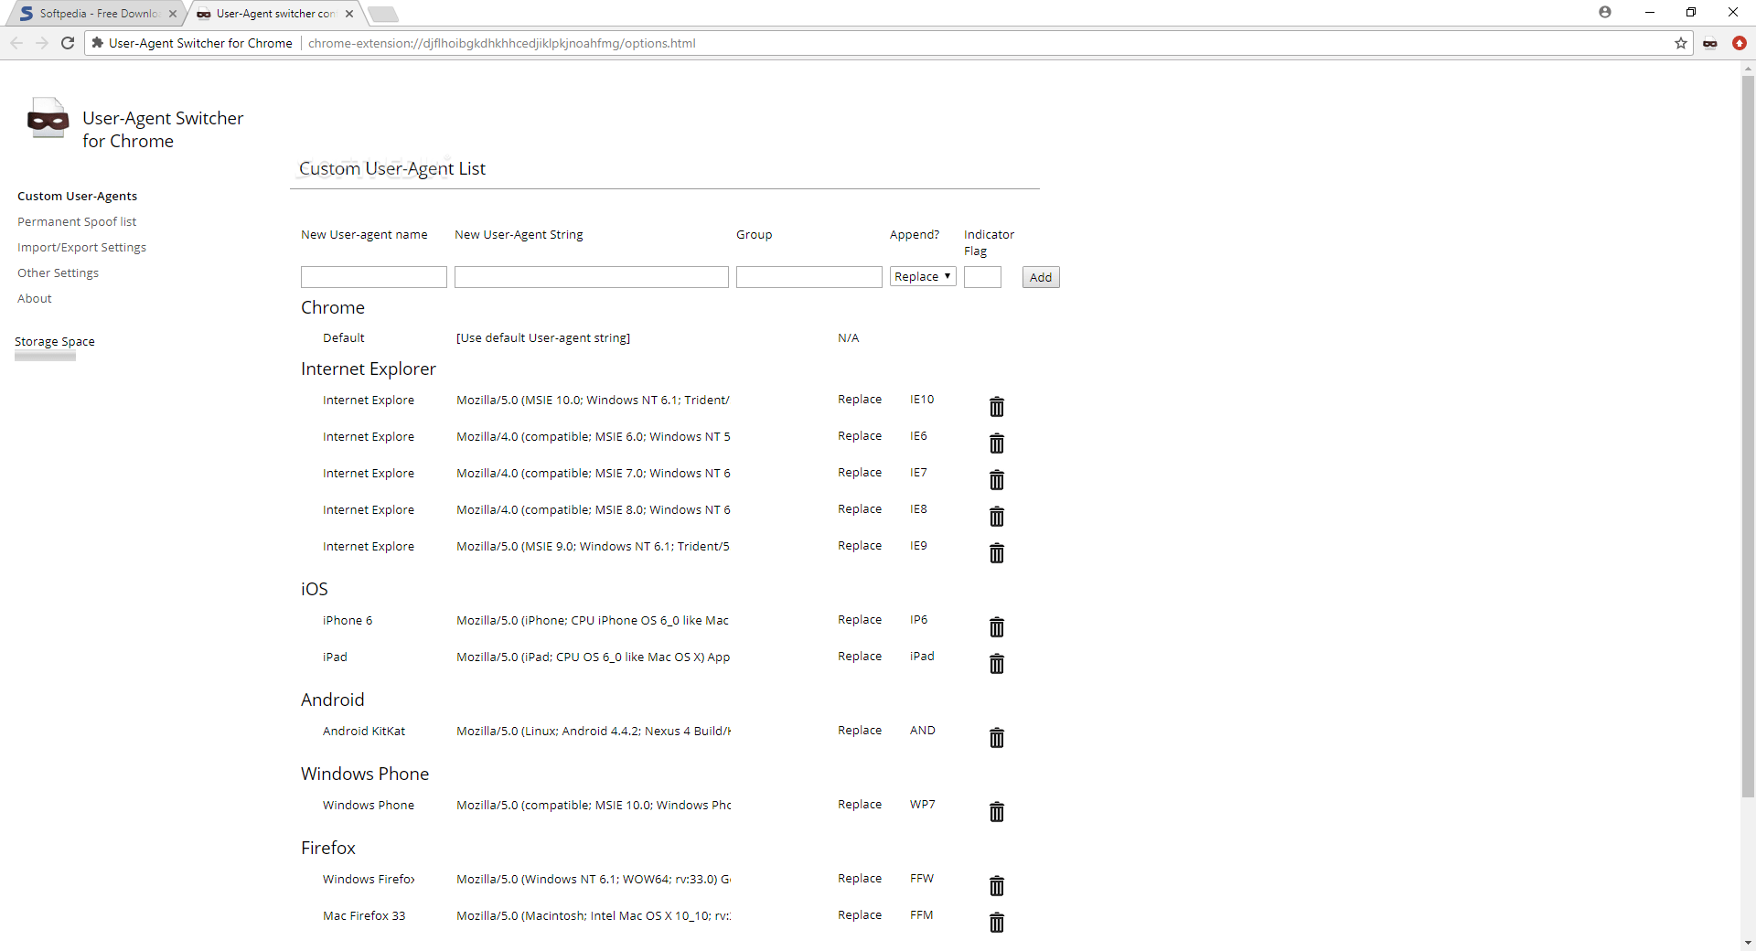Click "[Use default User-agent string]" text
This screenshot has height=951, width=1756.
543,337
